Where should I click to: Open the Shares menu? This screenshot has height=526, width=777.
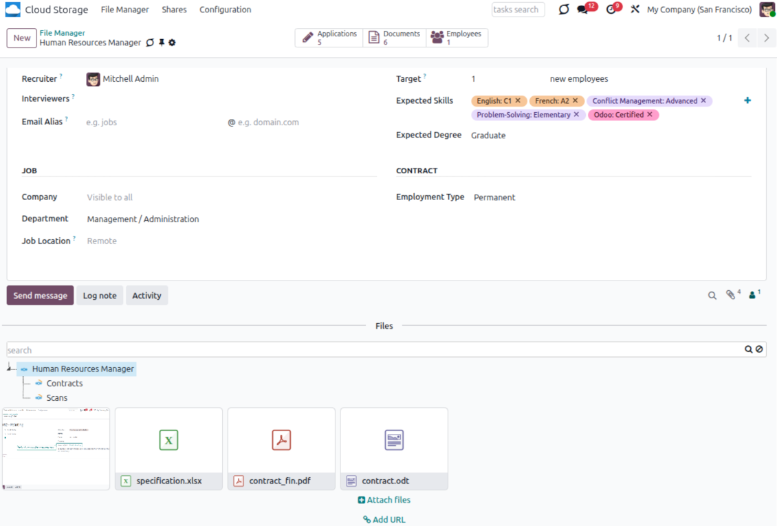[x=174, y=10]
